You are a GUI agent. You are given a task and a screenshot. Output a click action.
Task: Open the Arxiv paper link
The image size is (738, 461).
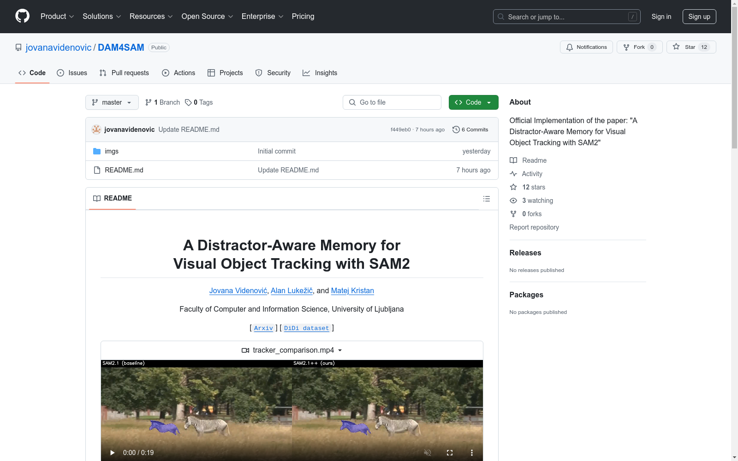pos(263,328)
